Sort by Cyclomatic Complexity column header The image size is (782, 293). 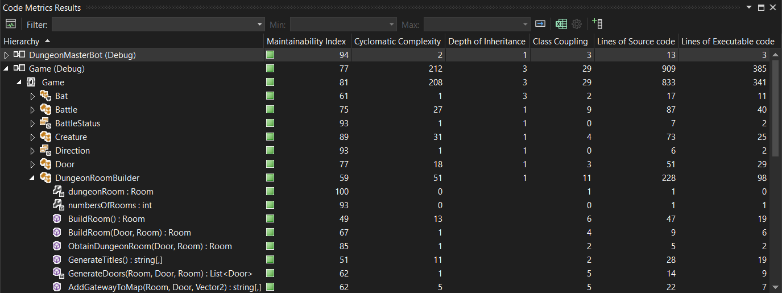(x=398, y=41)
